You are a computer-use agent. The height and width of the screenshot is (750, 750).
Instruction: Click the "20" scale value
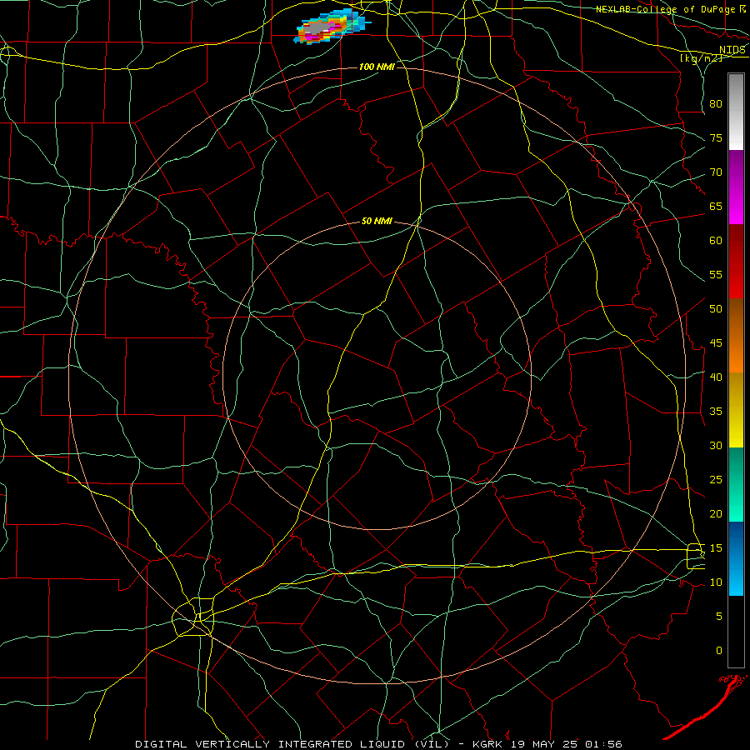click(x=716, y=513)
